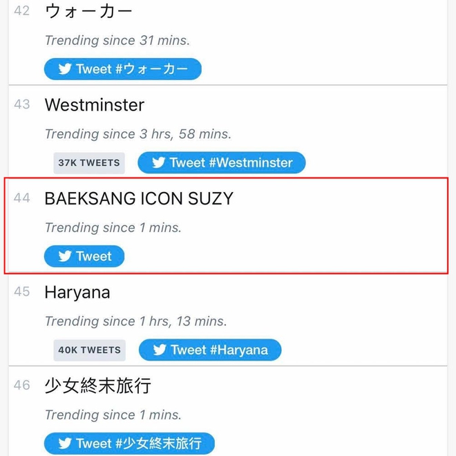The height and width of the screenshot is (456, 456).
Task: Click the Twitter bird on the BAEKSANG ICON SUZY Tweet button
Action: click(x=64, y=256)
